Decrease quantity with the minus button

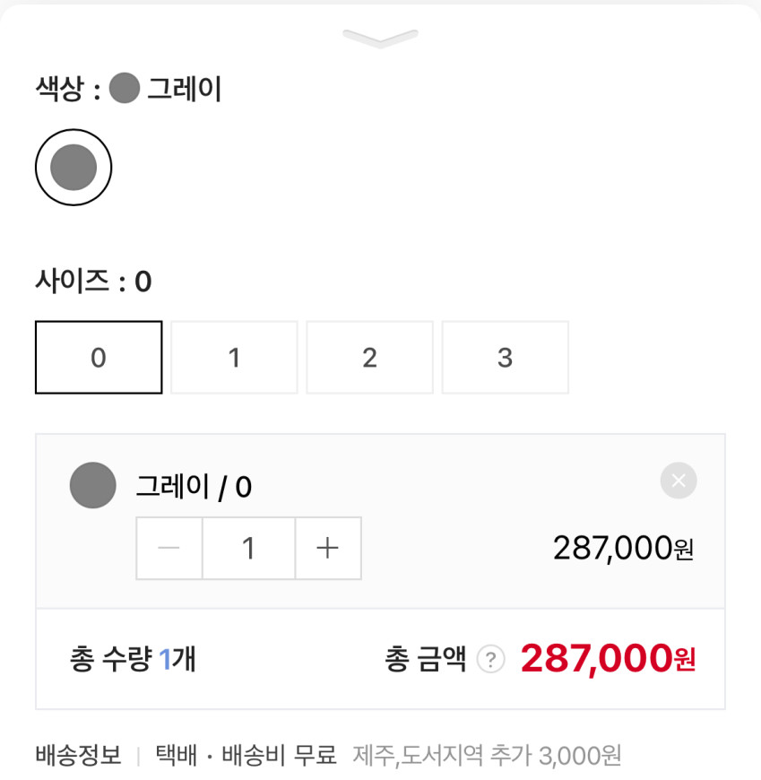pyautogui.click(x=169, y=548)
